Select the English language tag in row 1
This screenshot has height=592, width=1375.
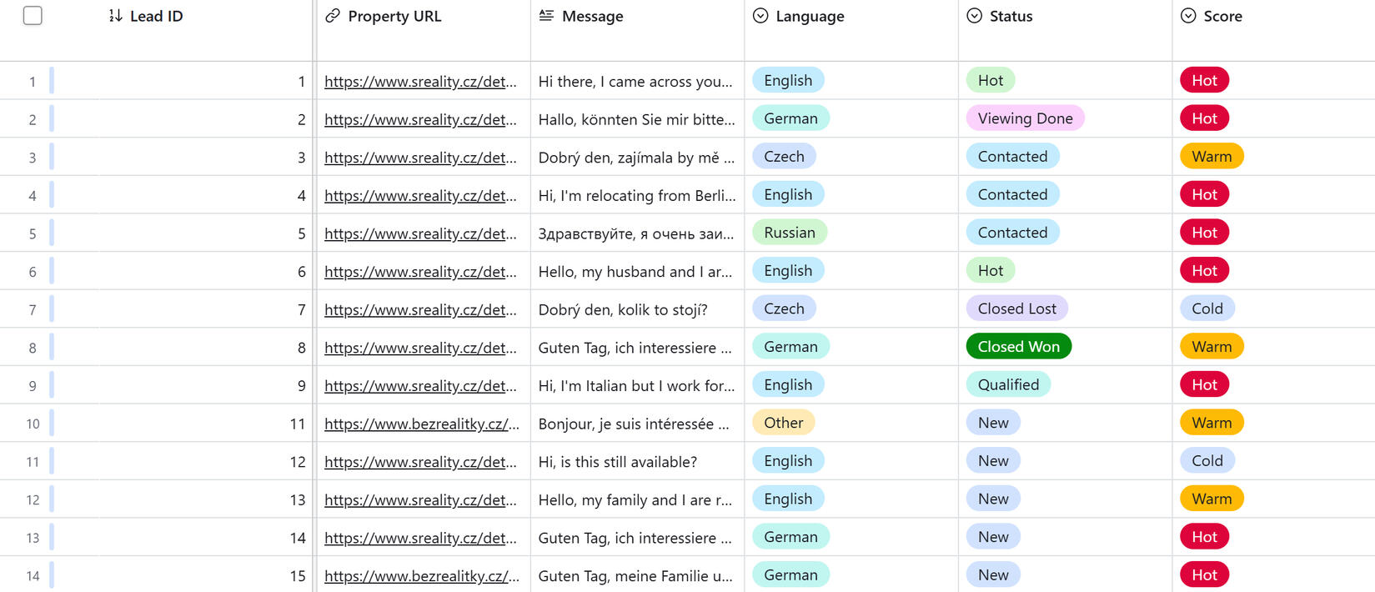(x=788, y=80)
